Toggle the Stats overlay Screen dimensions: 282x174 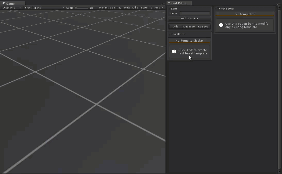click(x=144, y=8)
